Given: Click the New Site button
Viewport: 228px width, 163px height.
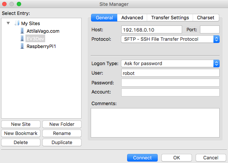Looking at the screenshot, I should (21, 124).
